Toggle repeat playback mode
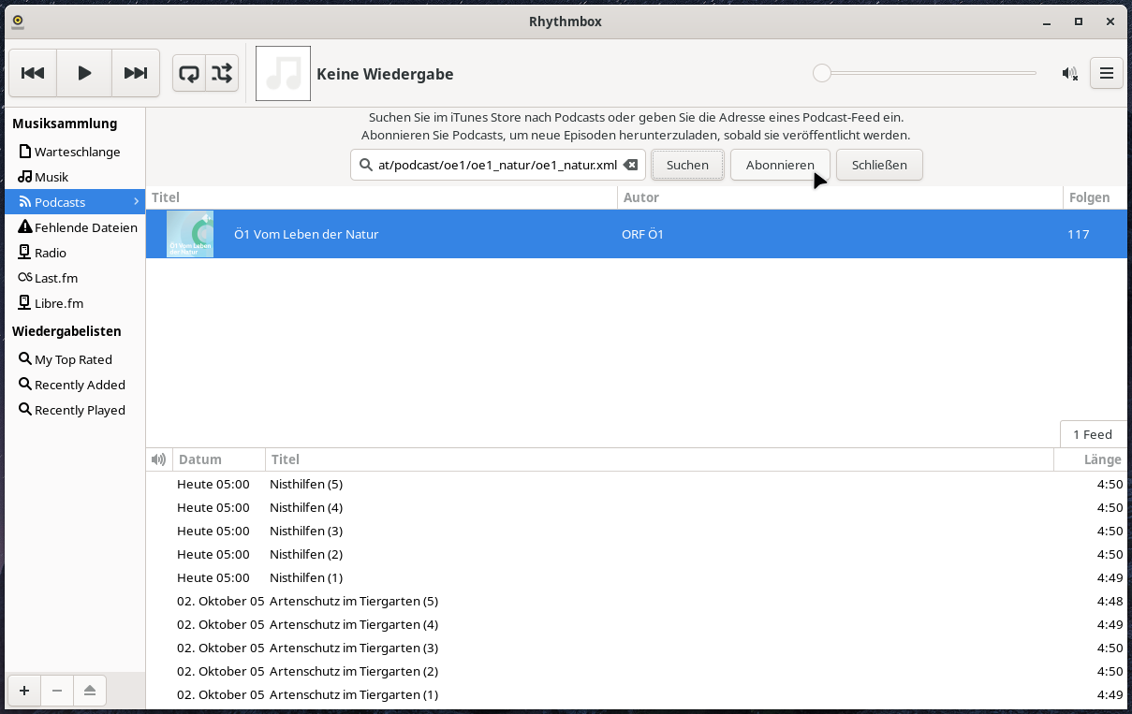1132x714 pixels. [x=189, y=73]
